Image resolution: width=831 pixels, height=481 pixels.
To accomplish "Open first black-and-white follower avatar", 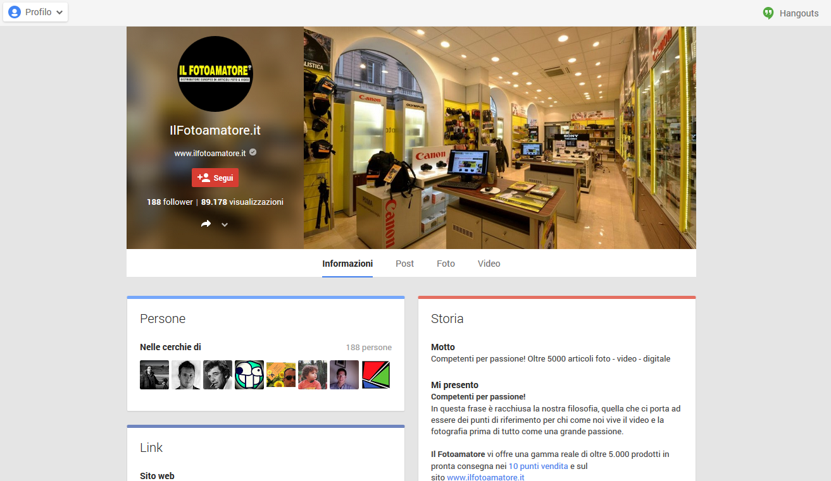I will coord(154,375).
